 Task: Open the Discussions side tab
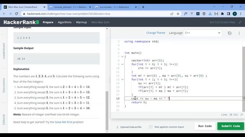pyautogui.click(x=4, y=85)
